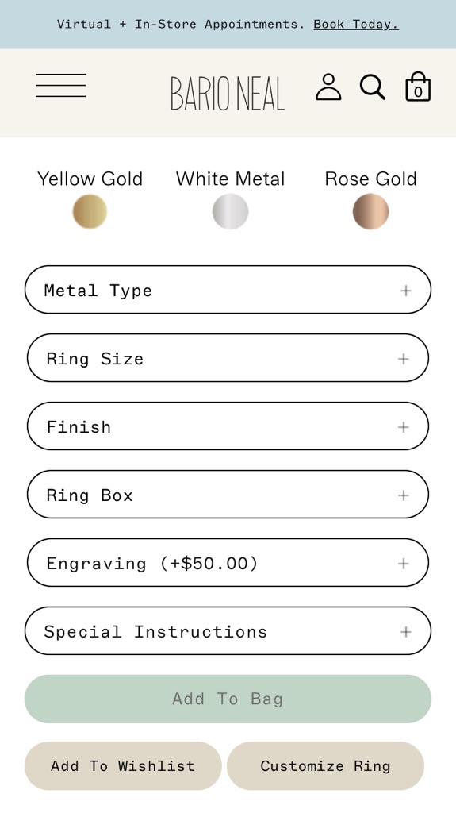This screenshot has height=813, width=456.
Task: Expand the Finish option
Action: pyautogui.click(x=228, y=426)
